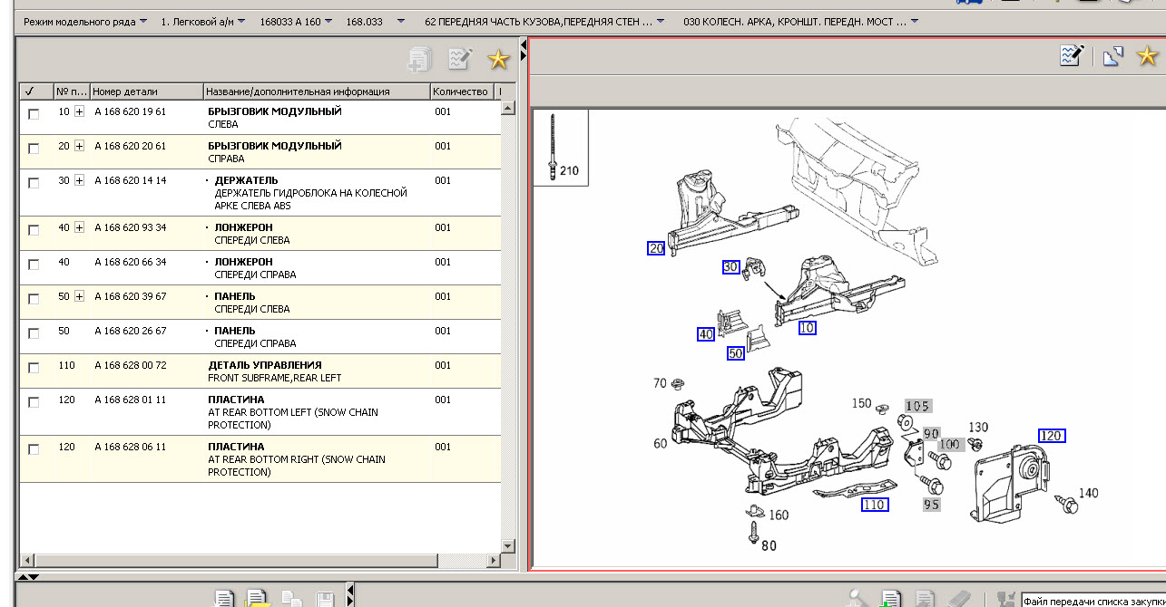Image resolution: width=1166 pixels, height=607 pixels.
Task: Open the 62 ПЕРЕДНЯЯ ЧАСТЬ КУЗОВА group menu
Action: pos(544,20)
